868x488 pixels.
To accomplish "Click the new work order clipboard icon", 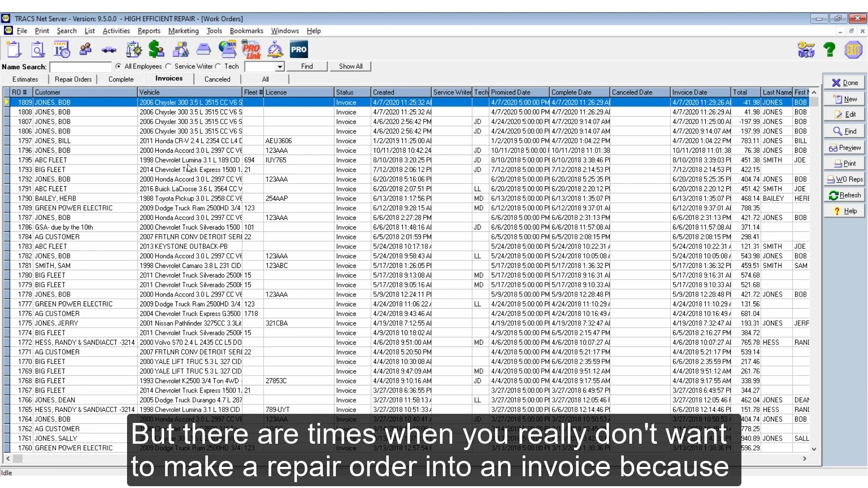I will pyautogui.click(x=14, y=49).
